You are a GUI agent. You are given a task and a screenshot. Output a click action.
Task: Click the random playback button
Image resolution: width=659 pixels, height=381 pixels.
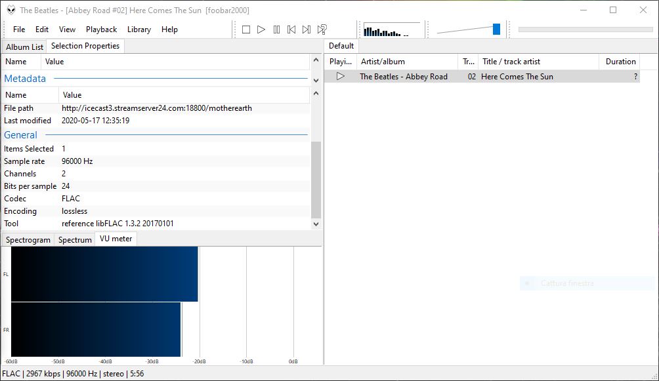322,30
